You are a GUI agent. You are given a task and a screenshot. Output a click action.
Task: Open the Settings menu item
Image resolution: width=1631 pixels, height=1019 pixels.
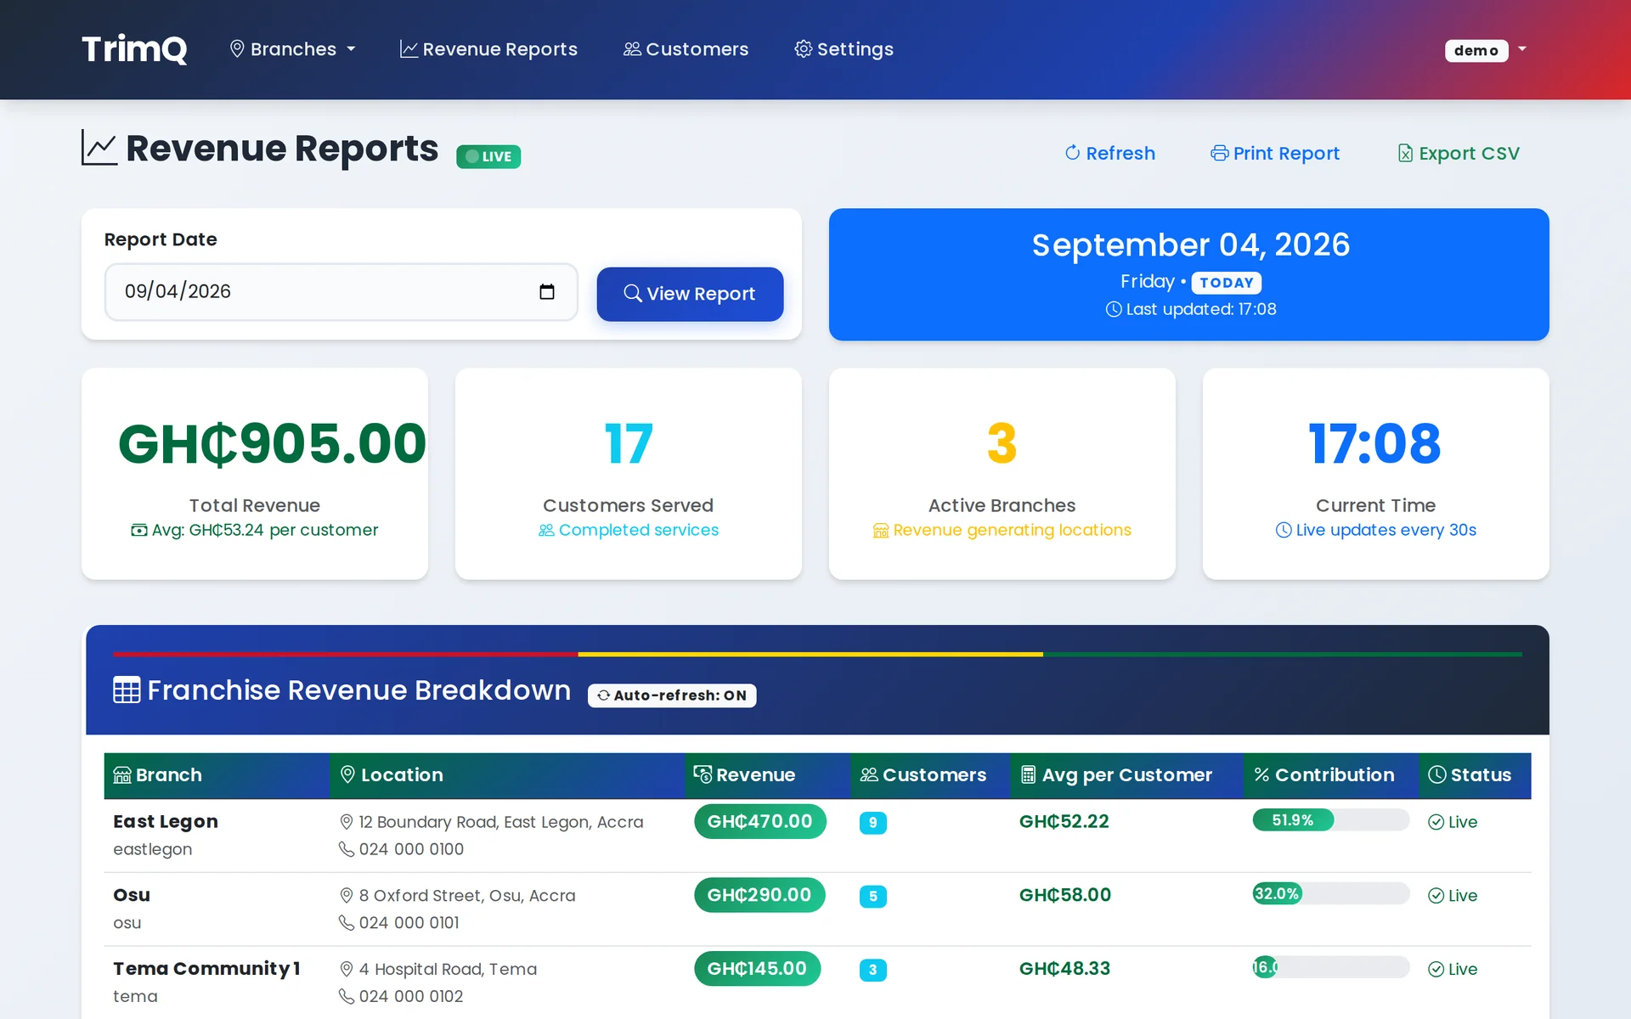(x=844, y=49)
